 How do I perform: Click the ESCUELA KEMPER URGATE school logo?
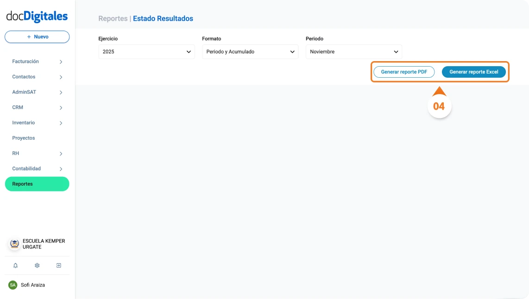[x=15, y=244]
